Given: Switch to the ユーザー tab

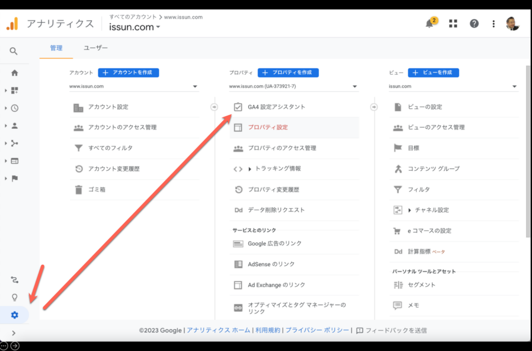Looking at the screenshot, I should (x=96, y=48).
